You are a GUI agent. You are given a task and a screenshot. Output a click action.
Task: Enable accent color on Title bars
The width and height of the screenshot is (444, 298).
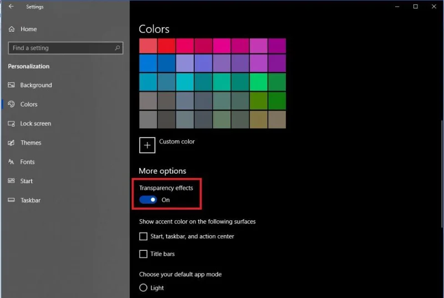coord(143,254)
